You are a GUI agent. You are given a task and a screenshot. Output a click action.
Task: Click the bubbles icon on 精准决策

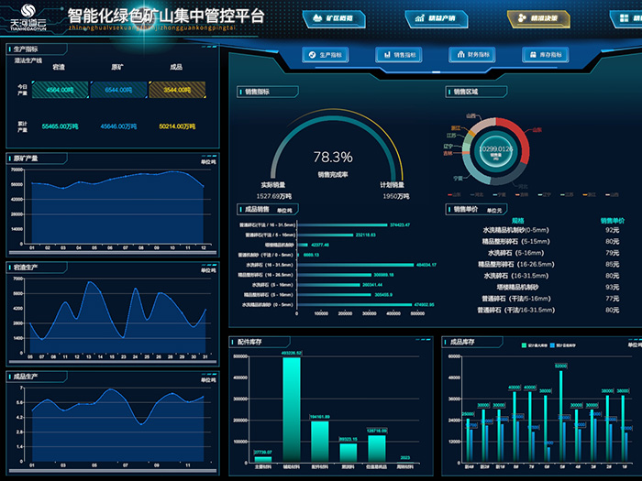tap(522, 18)
